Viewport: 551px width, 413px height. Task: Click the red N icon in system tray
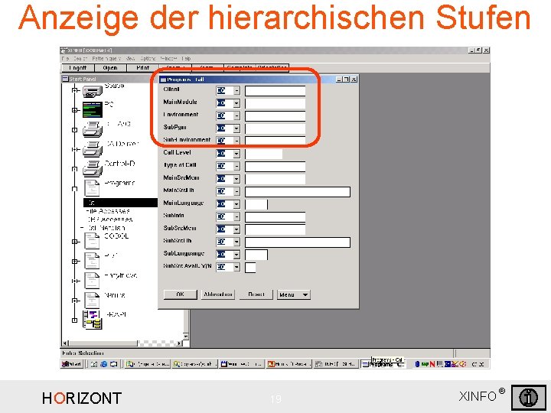(x=432, y=364)
